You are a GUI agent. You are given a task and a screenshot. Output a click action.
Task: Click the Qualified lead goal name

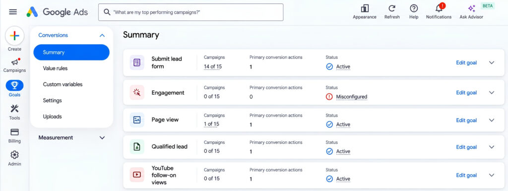[x=170, y=147]
